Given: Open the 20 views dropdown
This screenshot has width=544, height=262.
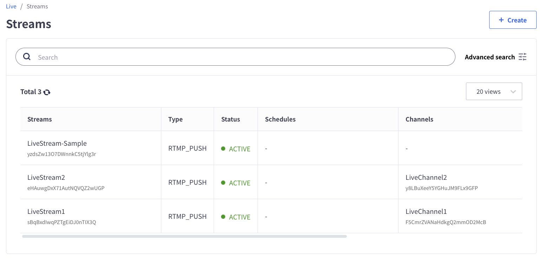Looking at the screenshot, I should (493, 91).
